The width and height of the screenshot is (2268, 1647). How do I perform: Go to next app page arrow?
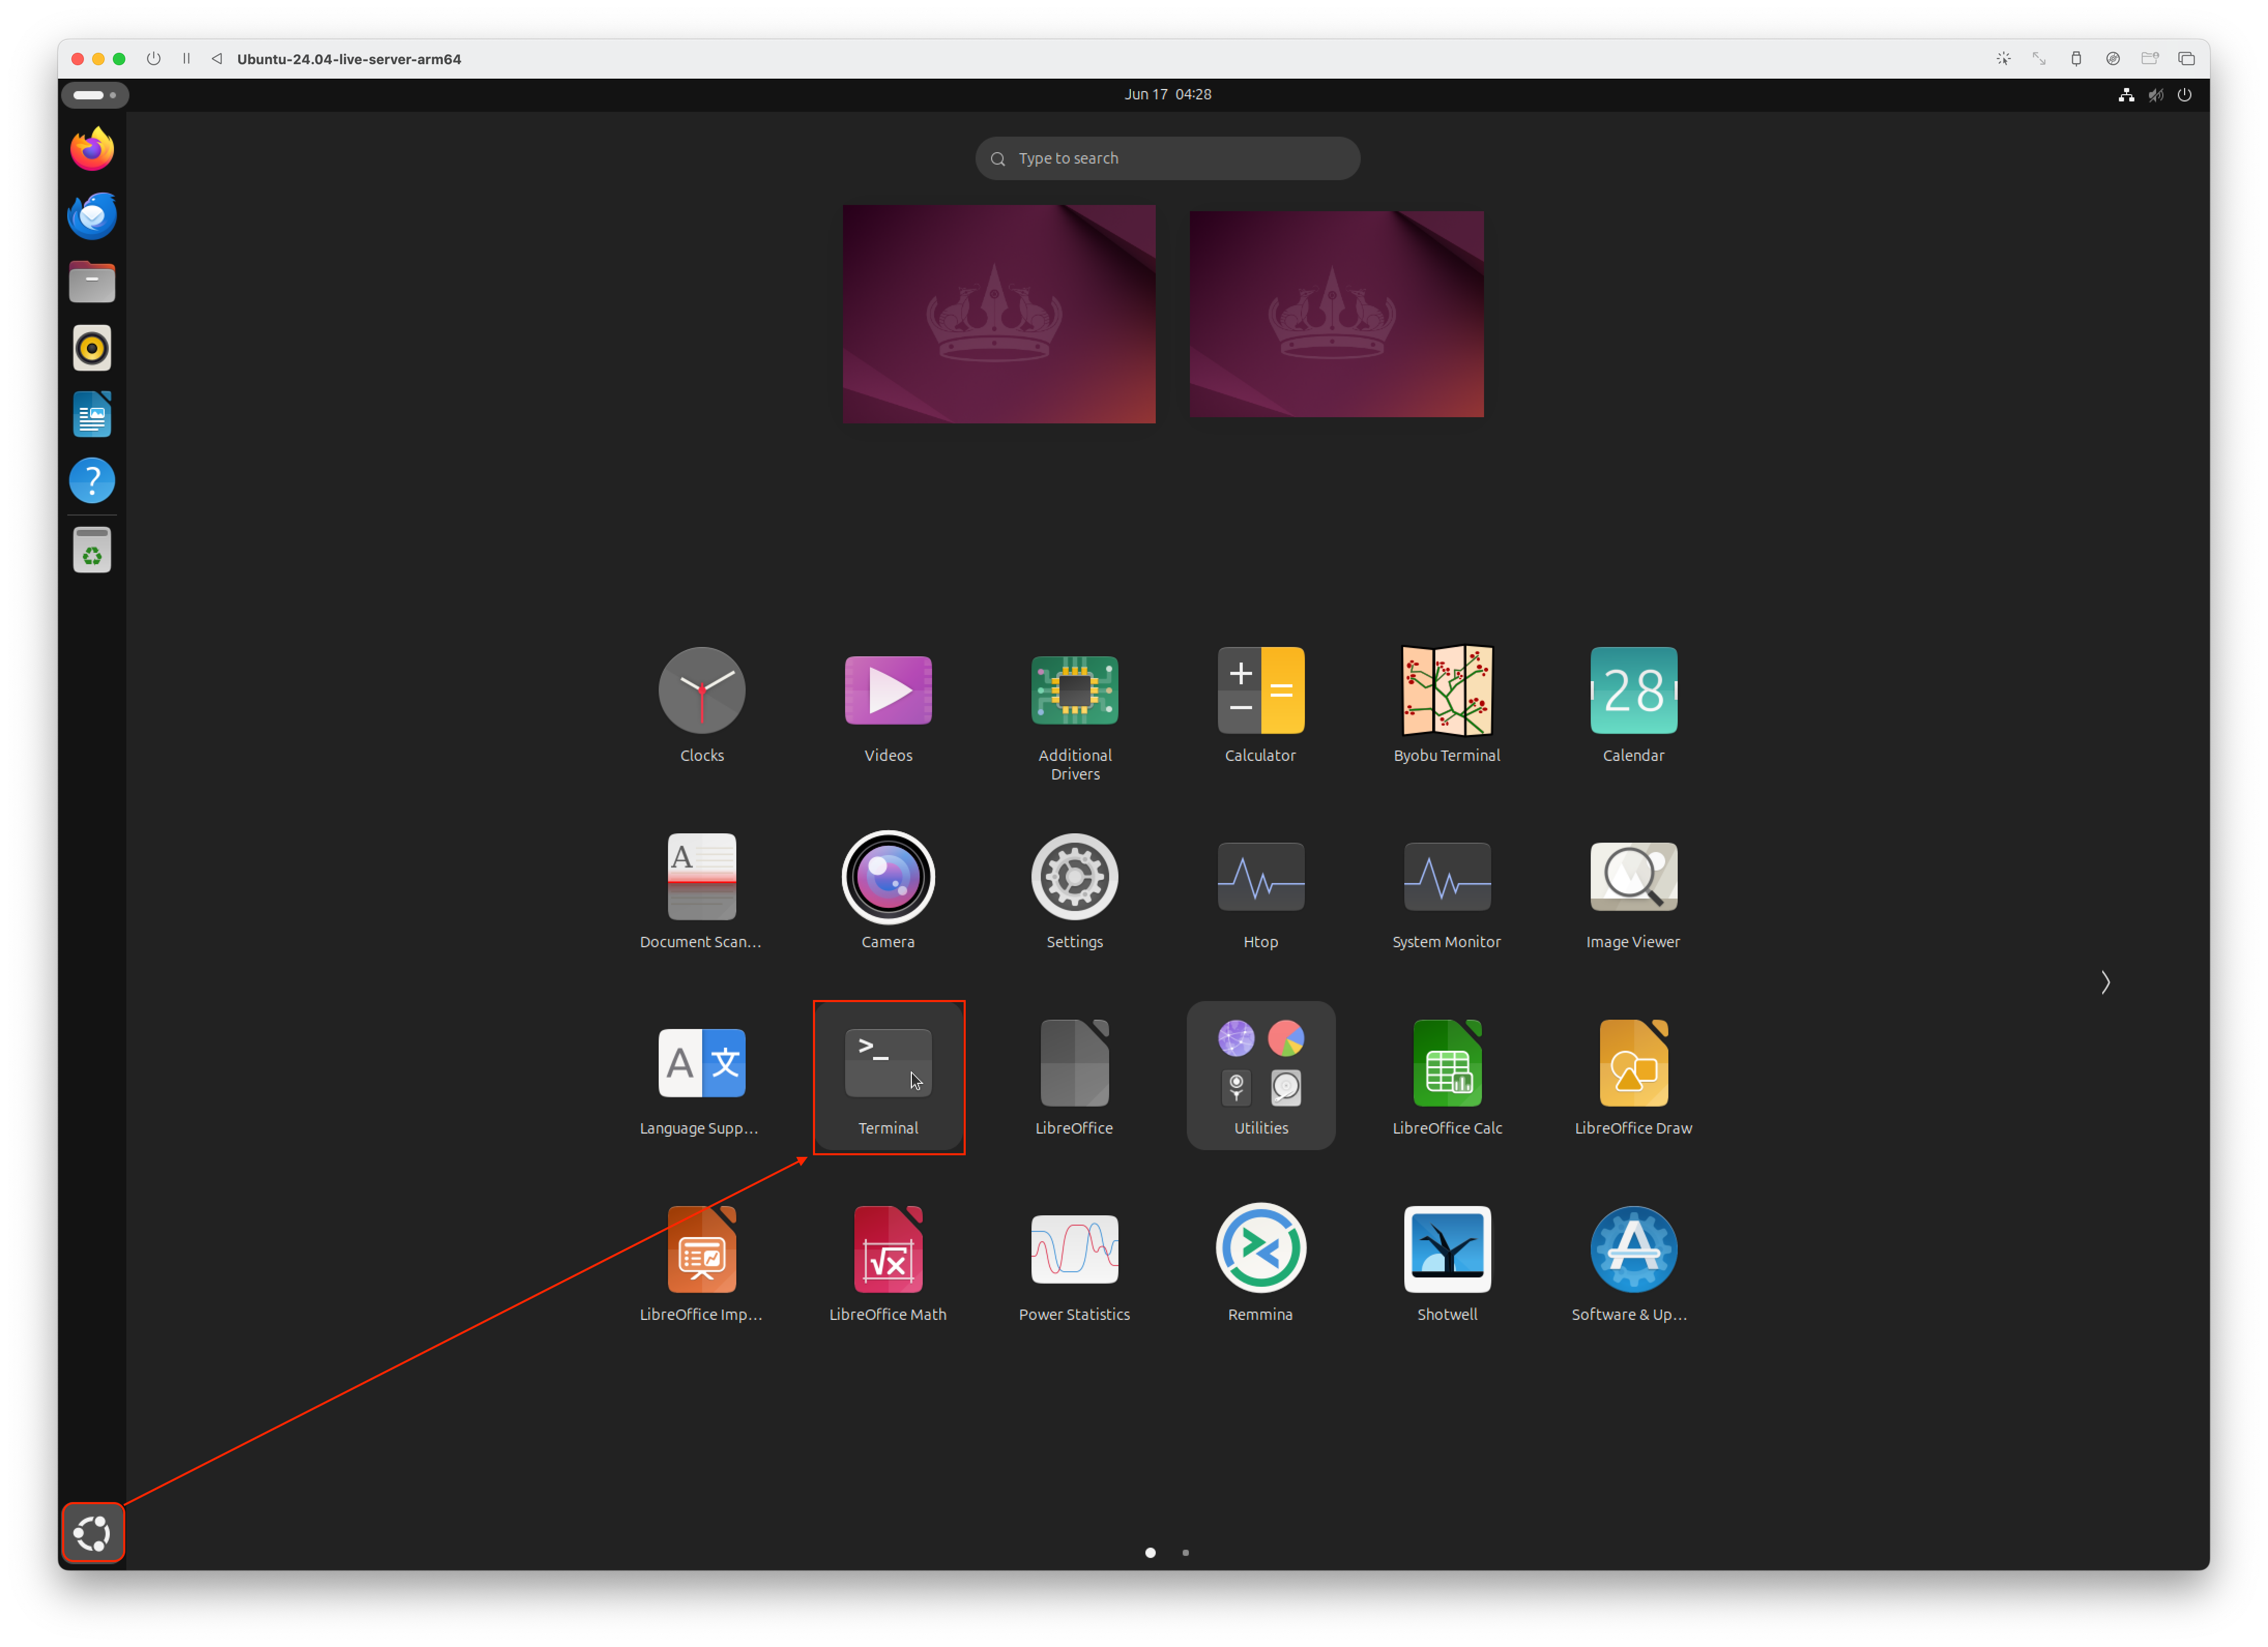2105,982
